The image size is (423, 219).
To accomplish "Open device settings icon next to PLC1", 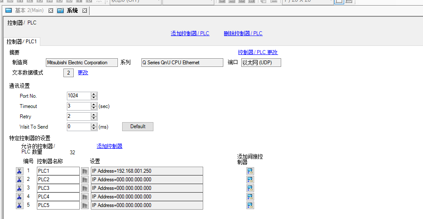I will [x=85, y=171].
